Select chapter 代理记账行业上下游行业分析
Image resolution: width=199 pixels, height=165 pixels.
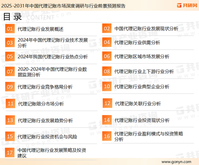coord(144,71)
